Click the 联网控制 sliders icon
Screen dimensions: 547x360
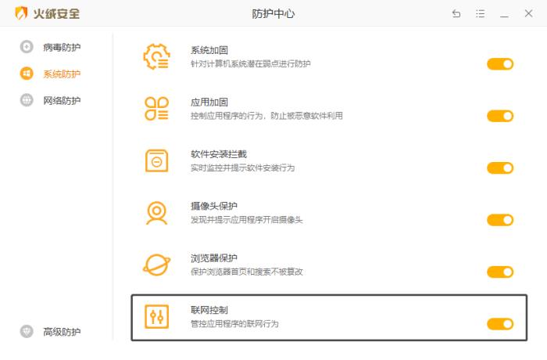pyautogui.click(x=156, y=317)
